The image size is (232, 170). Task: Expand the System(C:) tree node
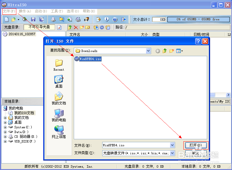(x=5, y=127)
